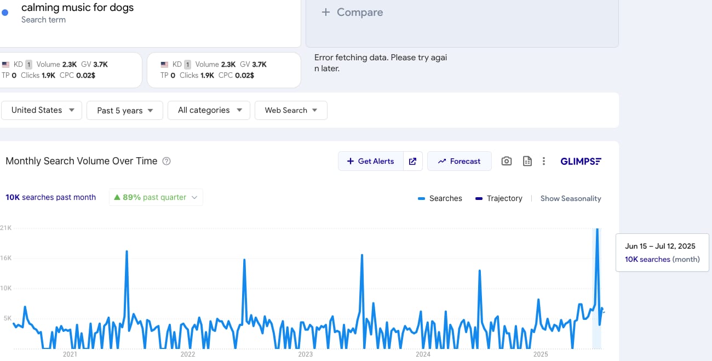Click the help icon beside chart title
The image size is (712, 361).
[x=167, y=161]
